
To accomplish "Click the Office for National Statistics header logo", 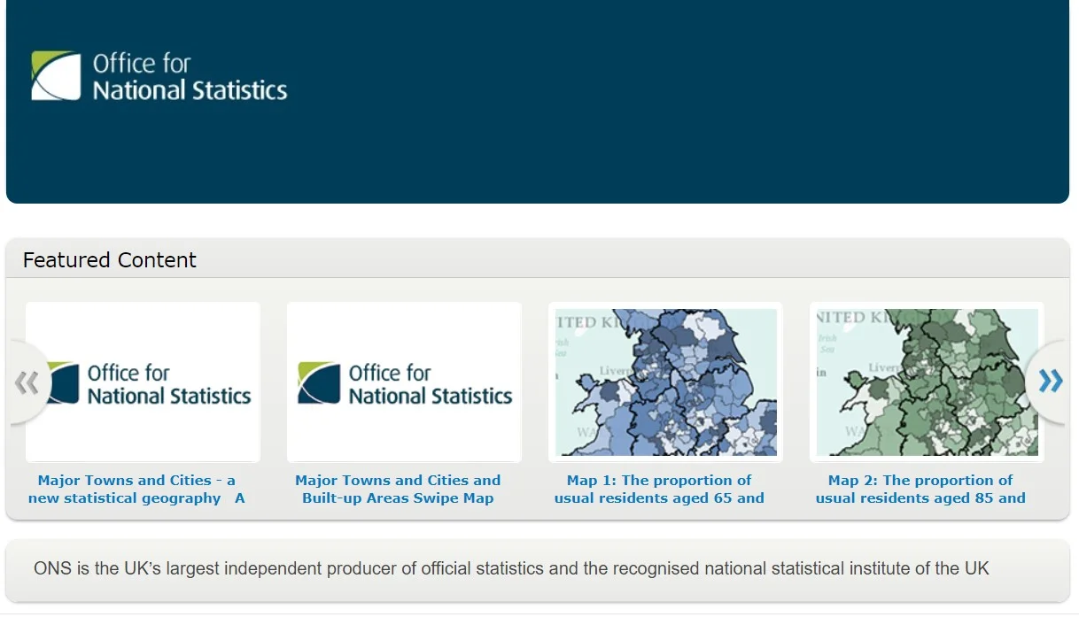I will (159, 76).
